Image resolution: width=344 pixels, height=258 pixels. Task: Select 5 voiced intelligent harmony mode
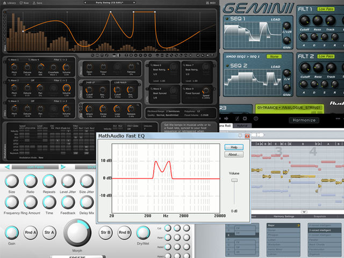[x=325, y=230]
